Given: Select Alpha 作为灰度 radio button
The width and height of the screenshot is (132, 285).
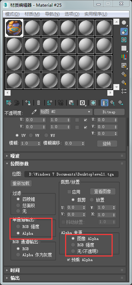Looking at the screenshot, I should (x=18, y=255).
